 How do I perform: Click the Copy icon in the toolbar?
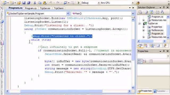click(40, 3)
